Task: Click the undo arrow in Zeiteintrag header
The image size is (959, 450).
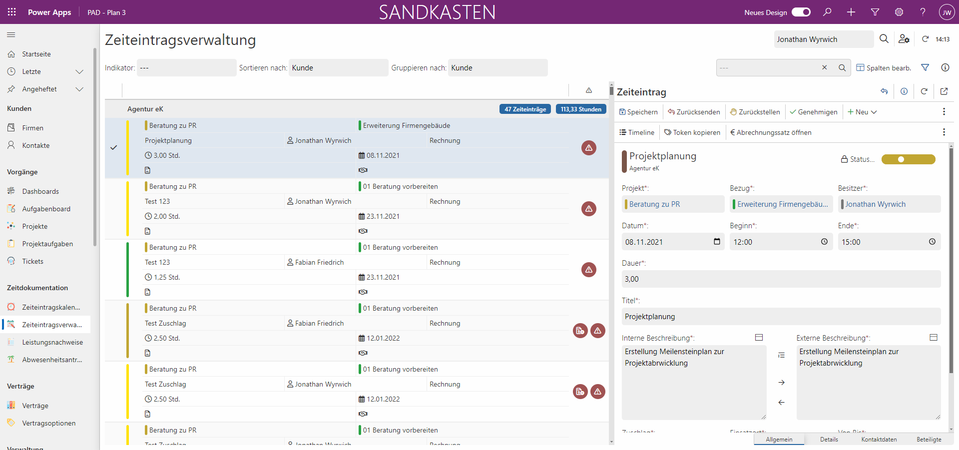Action: coord(884,91)
